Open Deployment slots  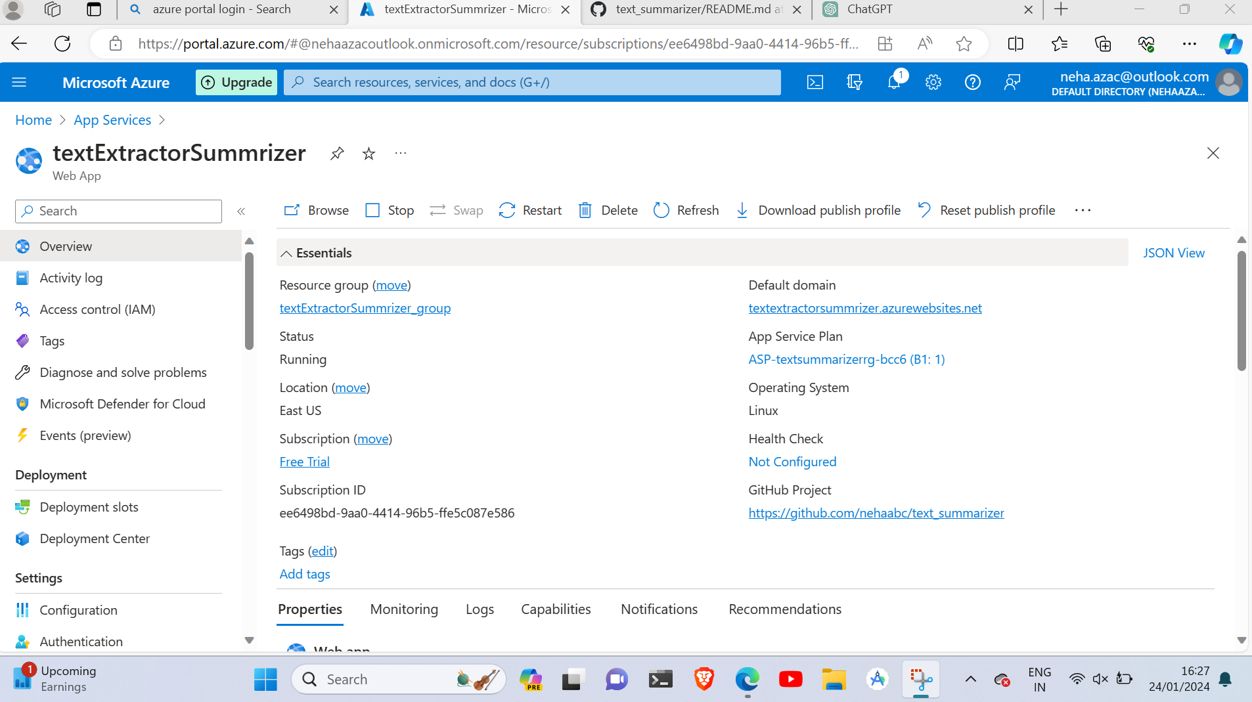(121, 507)
